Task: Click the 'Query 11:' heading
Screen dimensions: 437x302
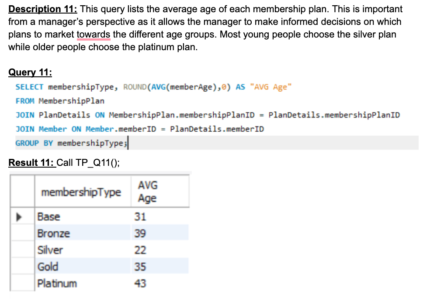Action: point(30,72)
